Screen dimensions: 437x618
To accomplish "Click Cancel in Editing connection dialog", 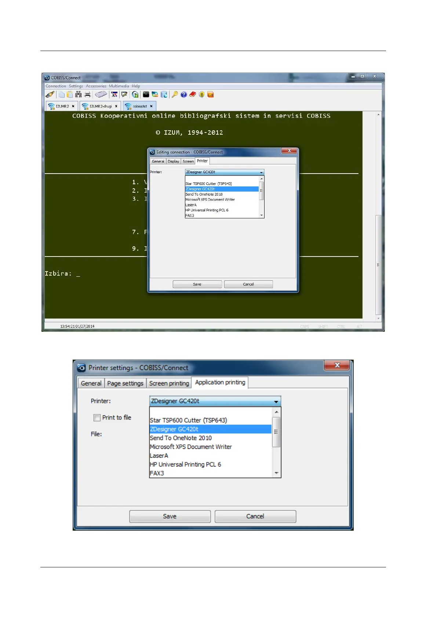I will pos(248,284).
